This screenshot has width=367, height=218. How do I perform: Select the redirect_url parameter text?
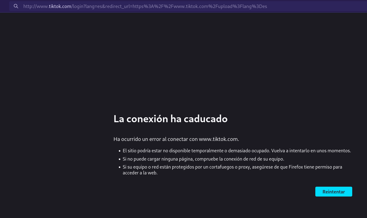(119, 6)
